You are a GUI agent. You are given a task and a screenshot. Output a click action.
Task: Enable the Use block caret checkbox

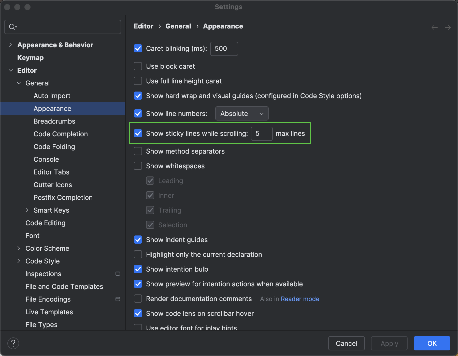(138, 66)
